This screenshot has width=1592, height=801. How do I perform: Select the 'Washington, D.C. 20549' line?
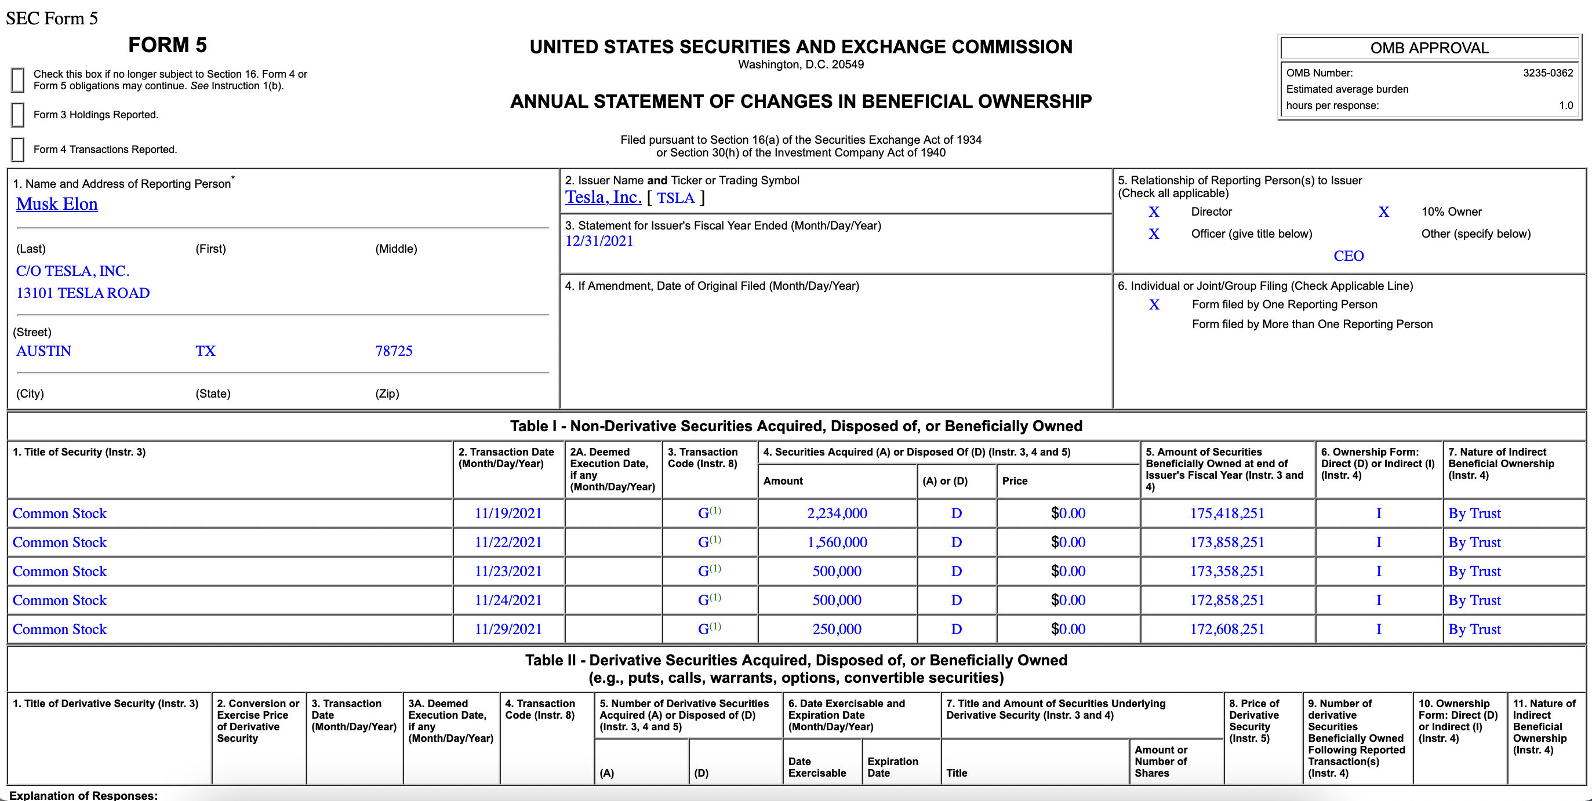[800, 65]
